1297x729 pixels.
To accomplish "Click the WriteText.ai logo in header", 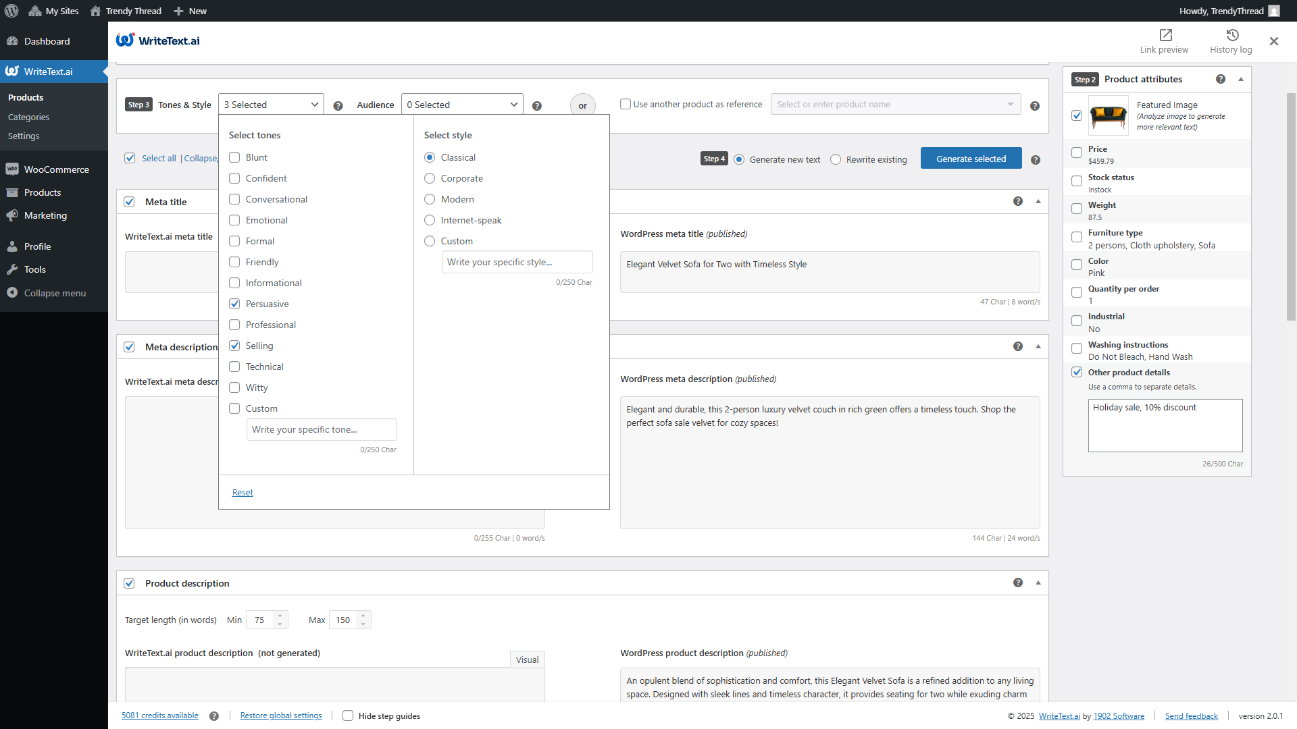I will click(158, 40).
